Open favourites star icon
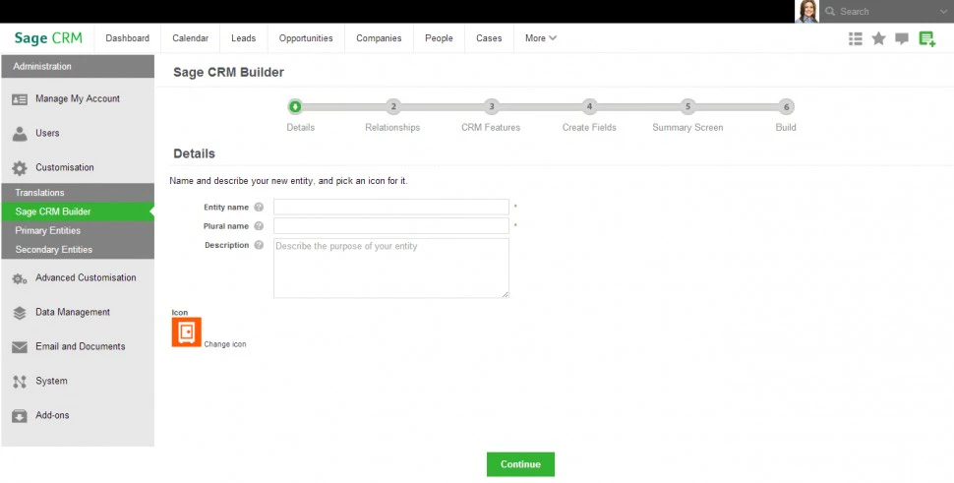This screenshot has height=483, width=954. coord(878,39)
